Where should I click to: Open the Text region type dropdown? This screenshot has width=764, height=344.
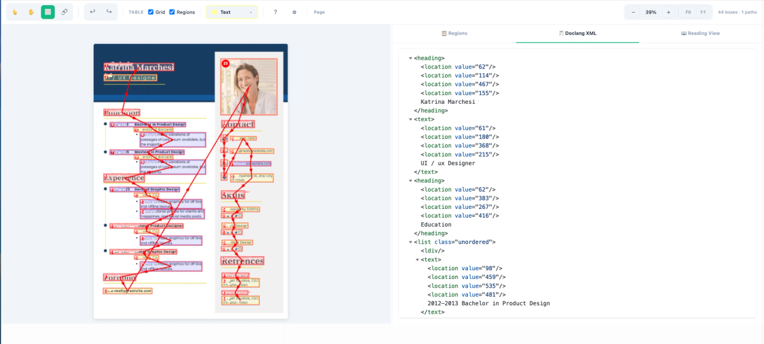pyautogui.click(x=232, y=12)
